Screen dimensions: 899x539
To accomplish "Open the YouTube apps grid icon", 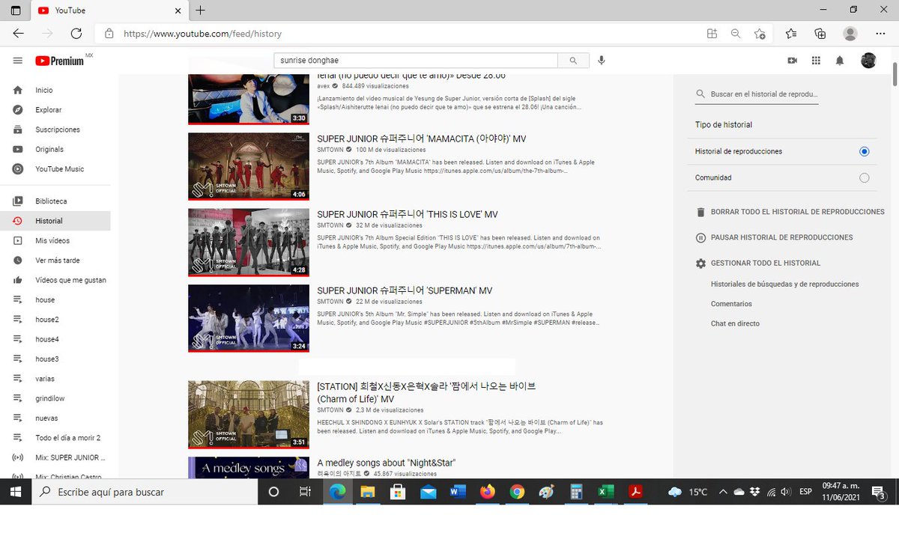I will click(816, 61).
